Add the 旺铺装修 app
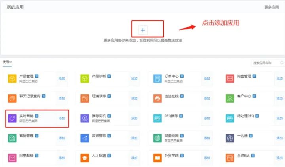The width and height of the screenshot is (285, 167). 134,98
